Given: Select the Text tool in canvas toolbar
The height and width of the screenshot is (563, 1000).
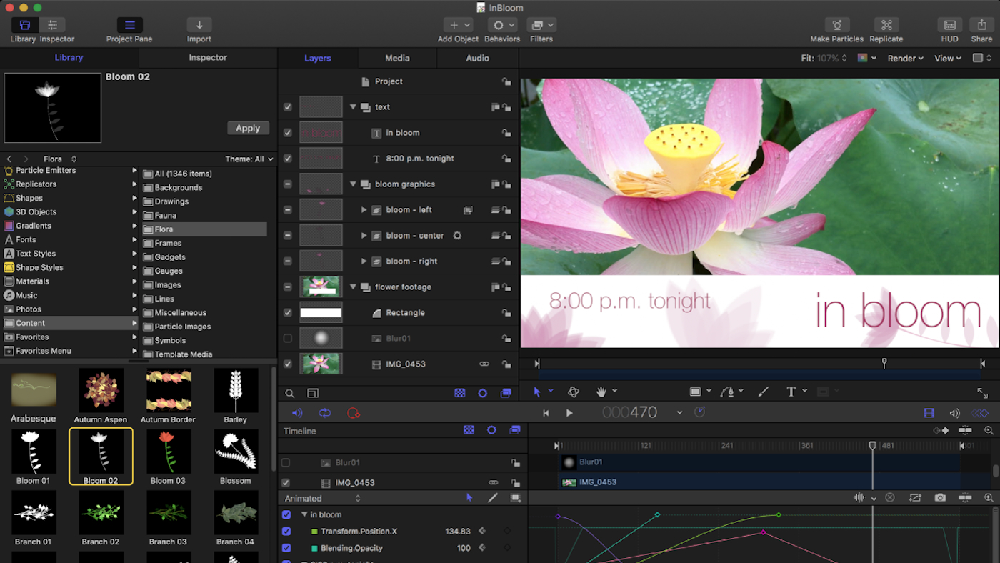Looking at the screenshot, I should pyautogui.click(x=791, y=392).
